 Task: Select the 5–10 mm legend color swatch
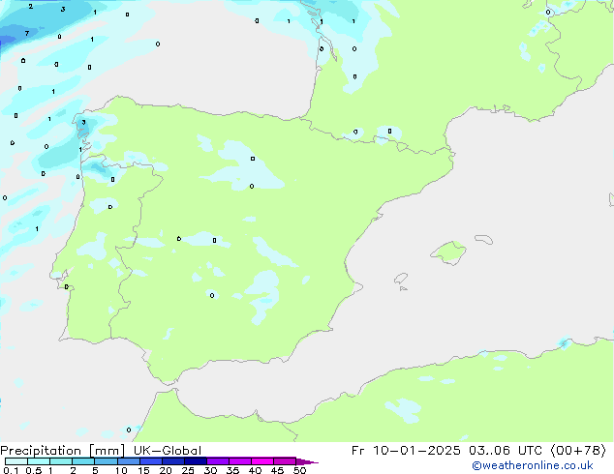point(106,461)
